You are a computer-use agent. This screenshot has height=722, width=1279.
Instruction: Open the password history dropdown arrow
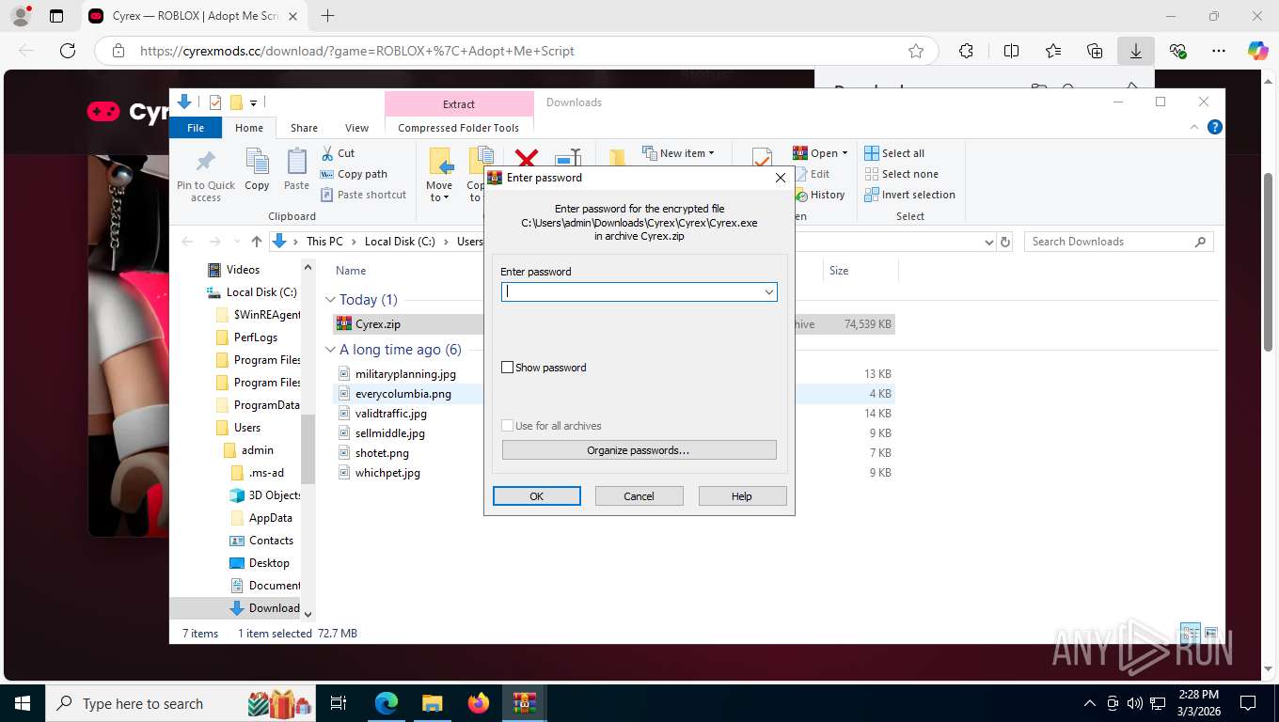768,292
